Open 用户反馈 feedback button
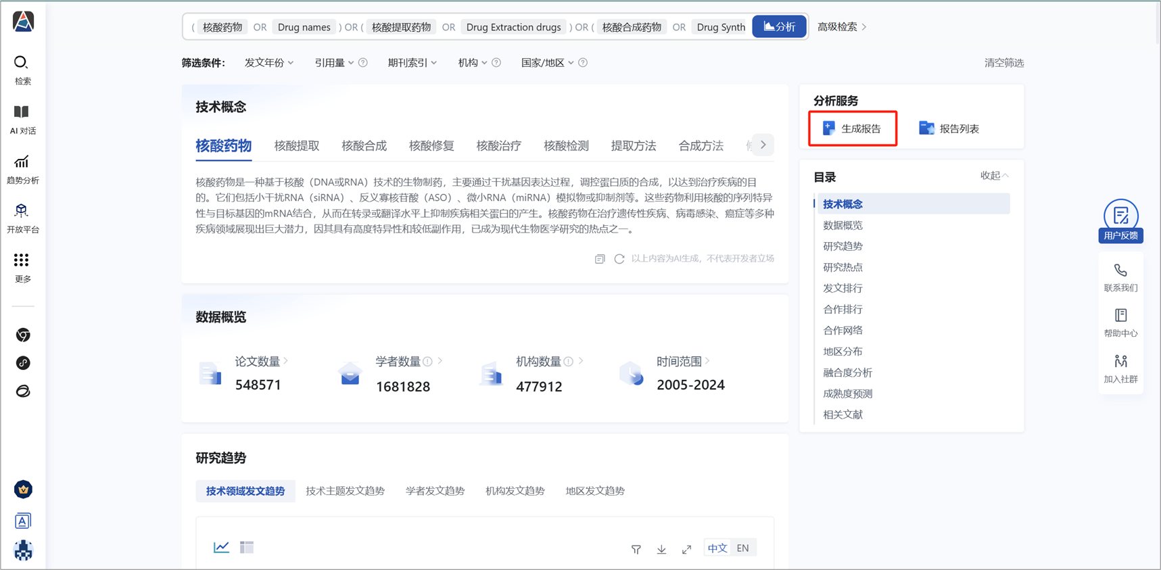1161x570 pixels. pyautogui.click(x=1120, y=220)
